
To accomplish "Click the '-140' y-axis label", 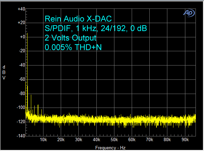I will pos(21,136).
